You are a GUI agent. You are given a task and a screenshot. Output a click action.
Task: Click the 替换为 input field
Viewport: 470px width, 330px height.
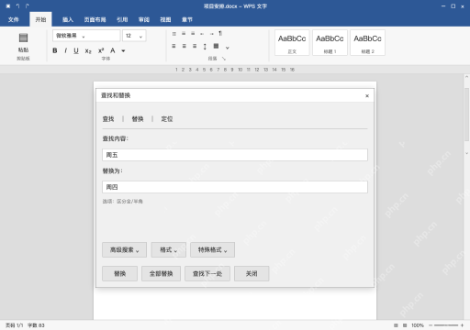pos(235,187)
